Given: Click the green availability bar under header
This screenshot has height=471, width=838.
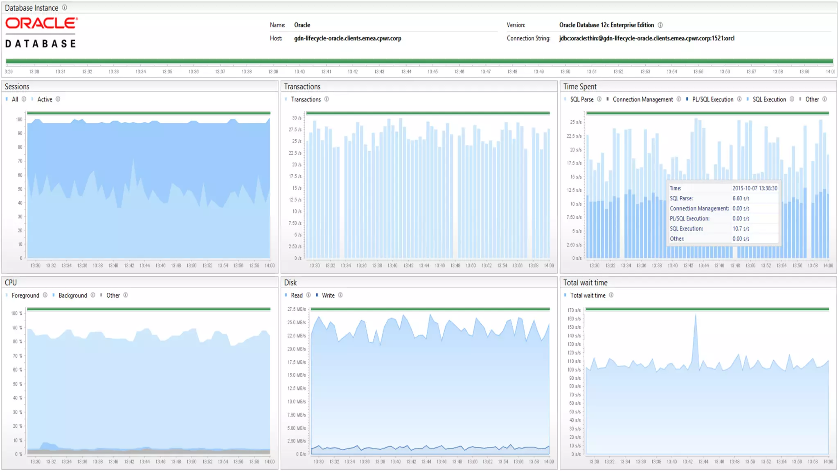Looking at the screenshot, I should pyautogui.click(x=419, y=62).
